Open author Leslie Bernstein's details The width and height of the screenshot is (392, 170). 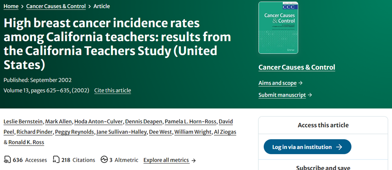point(24,122)
